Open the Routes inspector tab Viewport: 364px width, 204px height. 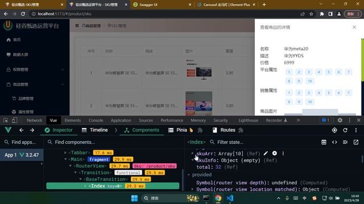point(224,130)
